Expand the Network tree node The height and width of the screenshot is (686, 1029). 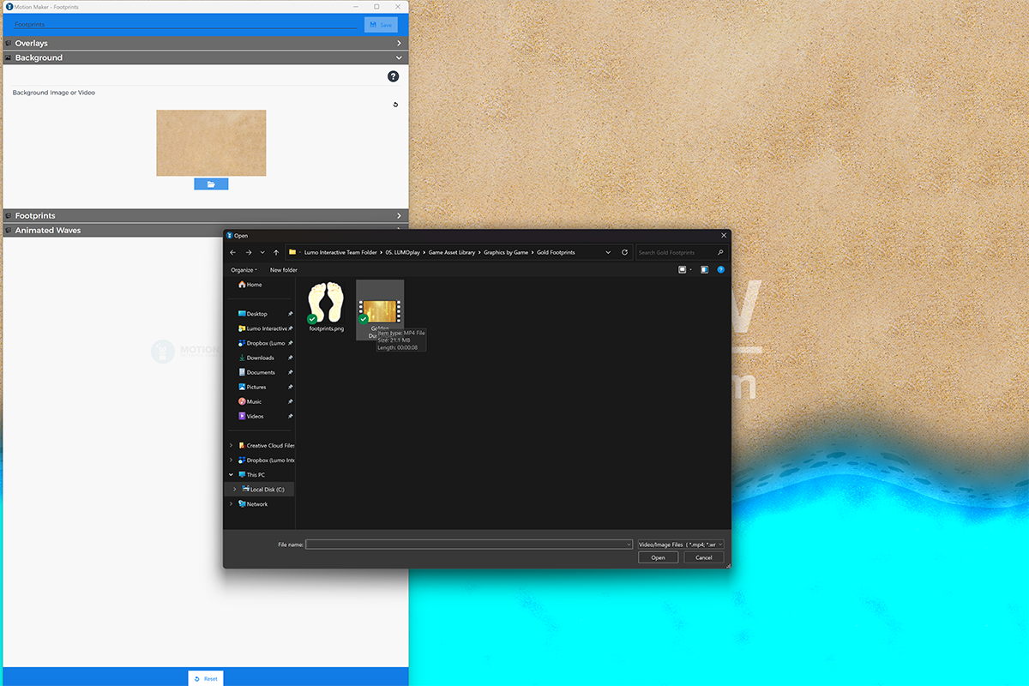(230, 504)
